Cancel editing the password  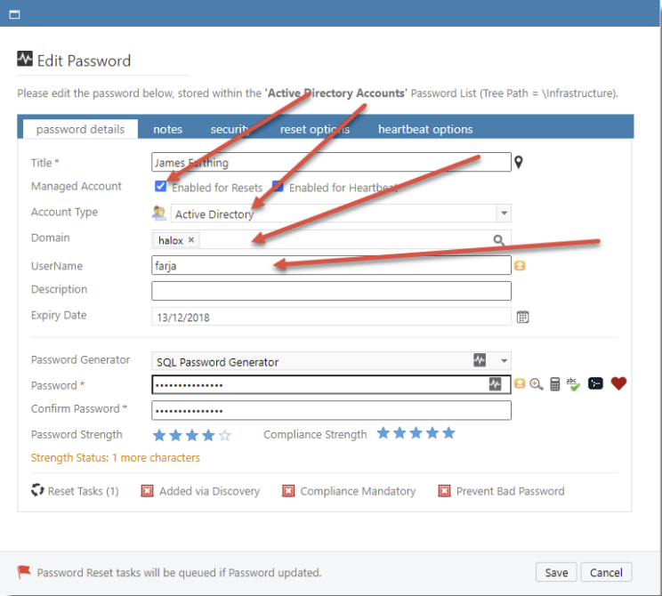606,572
